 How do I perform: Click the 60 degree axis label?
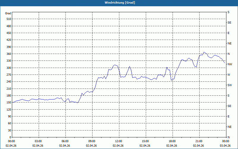tap(10, 123)
